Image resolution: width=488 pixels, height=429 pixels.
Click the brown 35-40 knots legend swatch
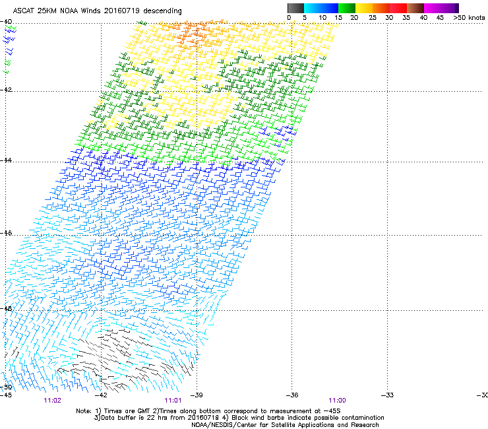click(x=415, y=8)
